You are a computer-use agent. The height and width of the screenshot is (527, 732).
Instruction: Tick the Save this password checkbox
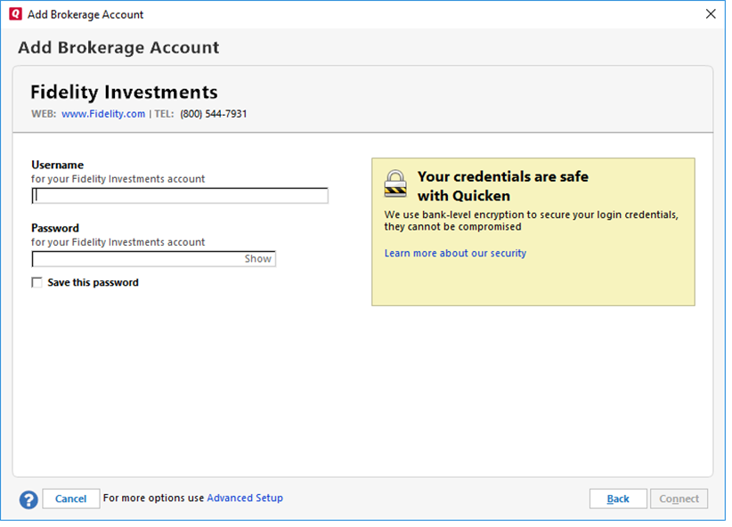tap(37, 283)
